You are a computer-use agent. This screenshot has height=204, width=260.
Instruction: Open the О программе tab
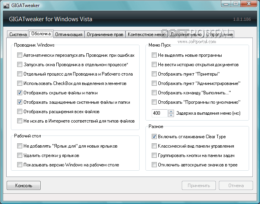(219, 34)
